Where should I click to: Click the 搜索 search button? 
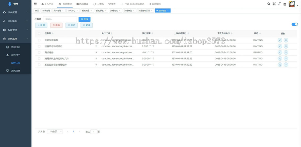pyautogui.click(x=85, y=19)
